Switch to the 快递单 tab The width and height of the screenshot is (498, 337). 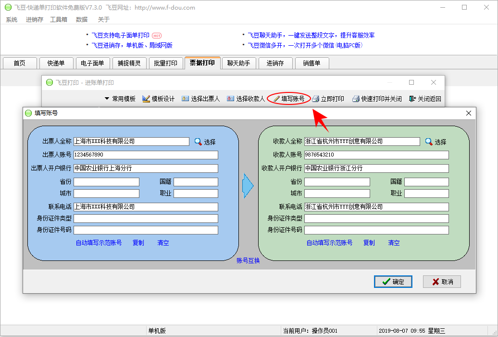click(56, 63)
